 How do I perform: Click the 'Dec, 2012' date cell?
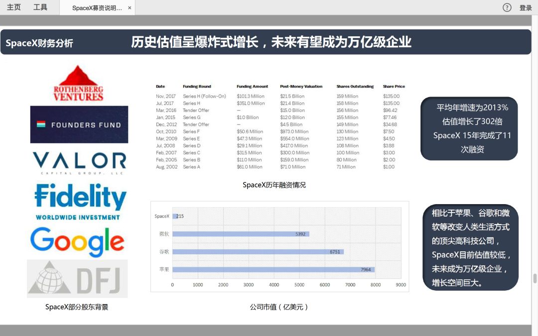[x=166, y=124]
